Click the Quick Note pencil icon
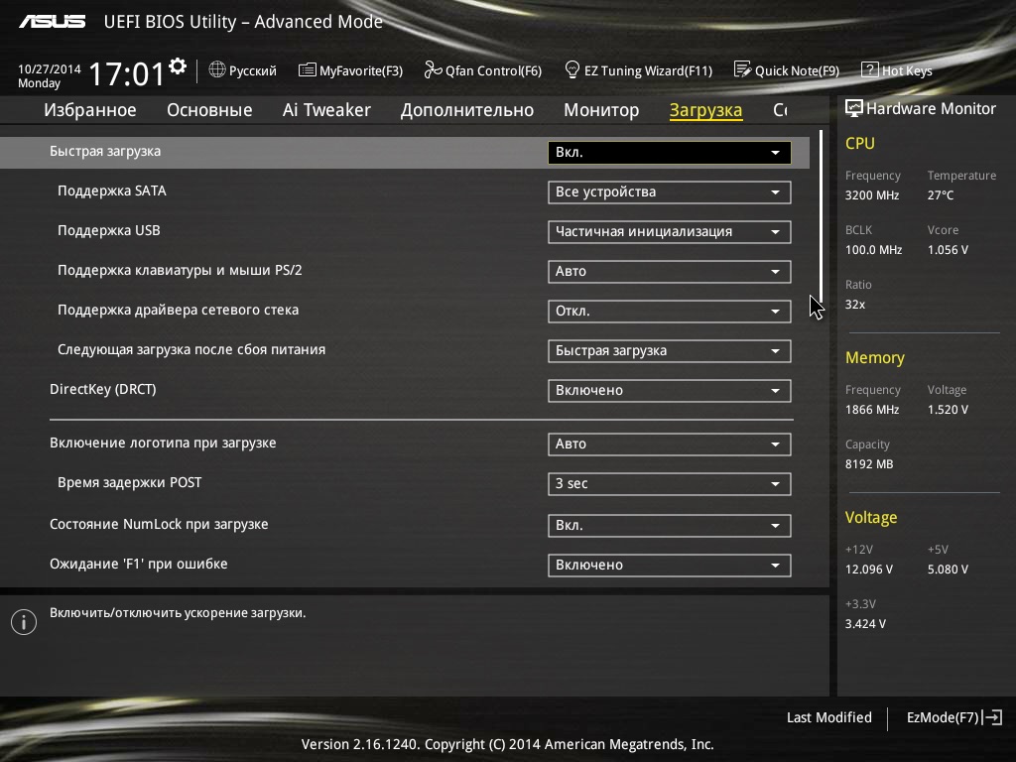Image resolution: width=1016 pixels, height=762 pixels. pyautogui.click(x=742, y=69)
